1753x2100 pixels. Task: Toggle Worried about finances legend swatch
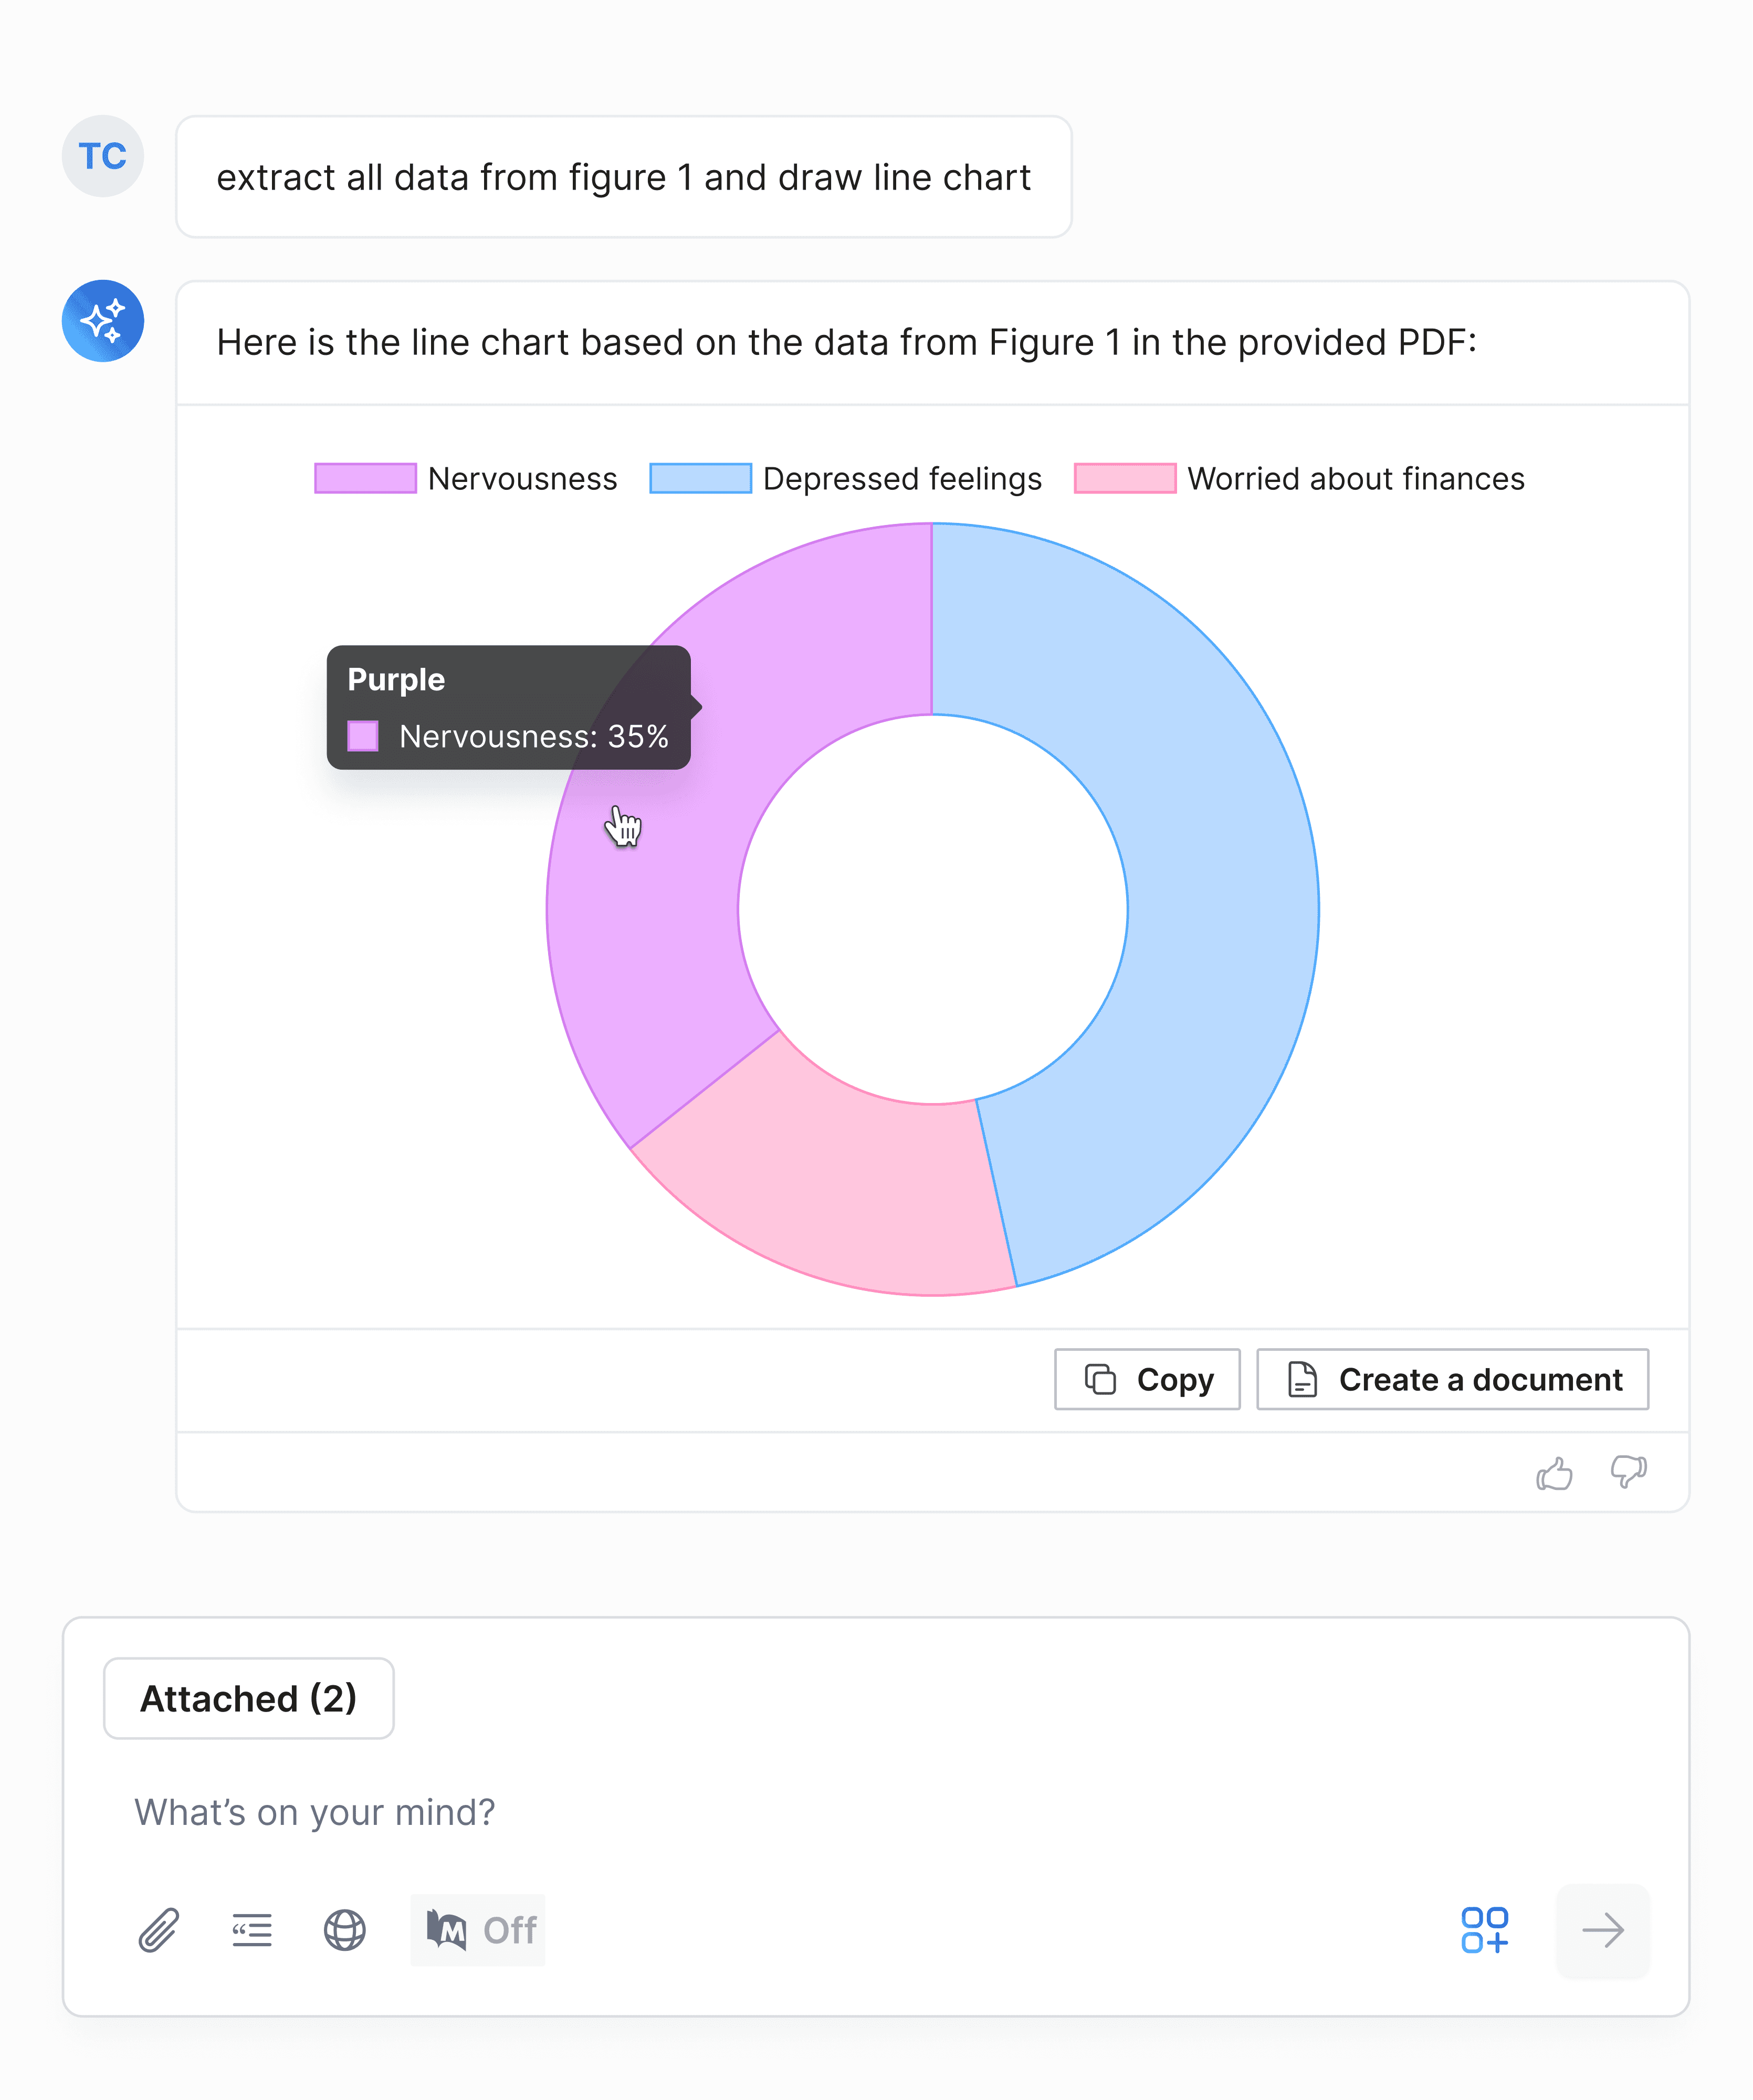[1125, 478]
